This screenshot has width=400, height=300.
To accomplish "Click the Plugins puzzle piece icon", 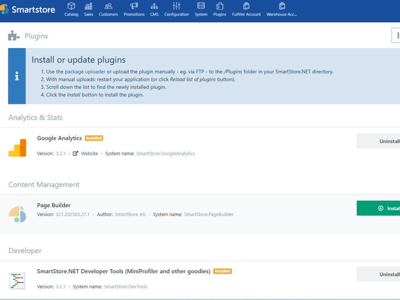I will [x=14, y=36].
